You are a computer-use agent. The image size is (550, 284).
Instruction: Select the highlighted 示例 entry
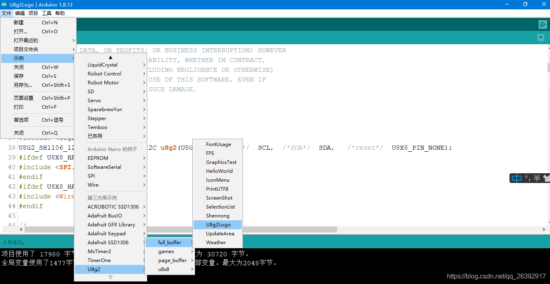[38, 58]
